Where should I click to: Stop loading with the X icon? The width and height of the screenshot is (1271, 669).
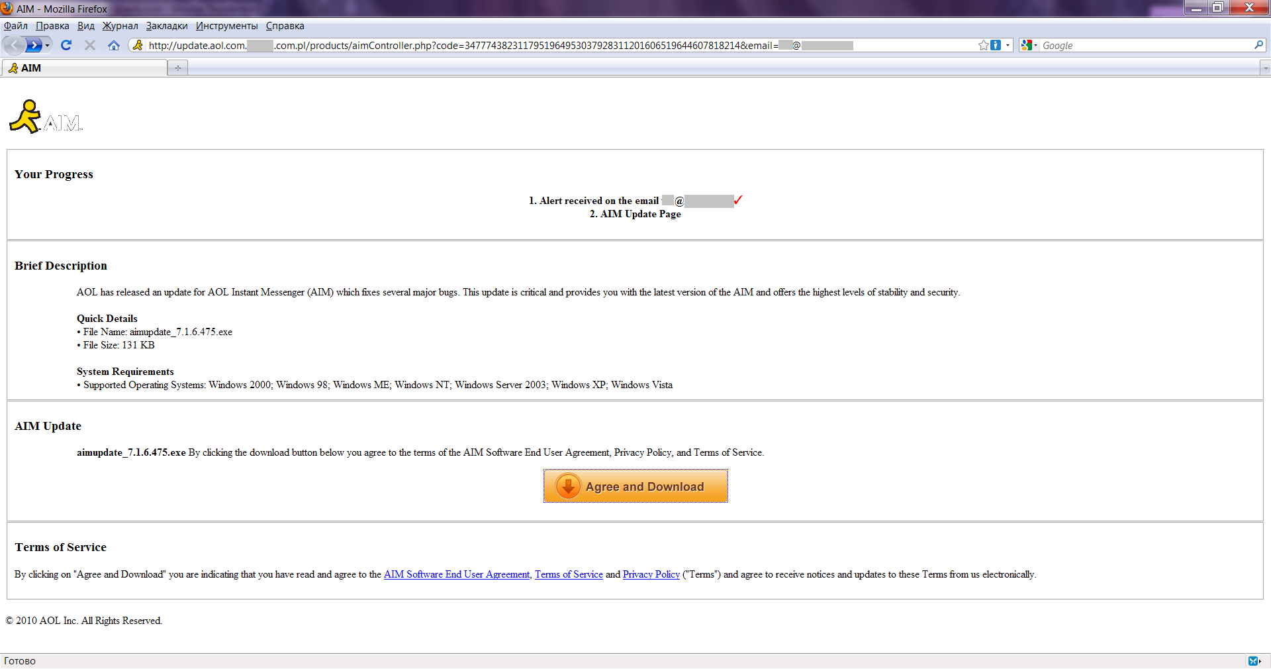[90, 45]
